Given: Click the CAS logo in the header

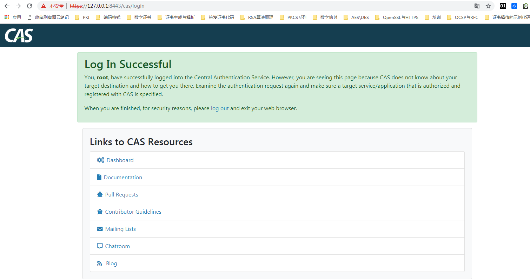Looking at the screenshot, I should (19, 35).
